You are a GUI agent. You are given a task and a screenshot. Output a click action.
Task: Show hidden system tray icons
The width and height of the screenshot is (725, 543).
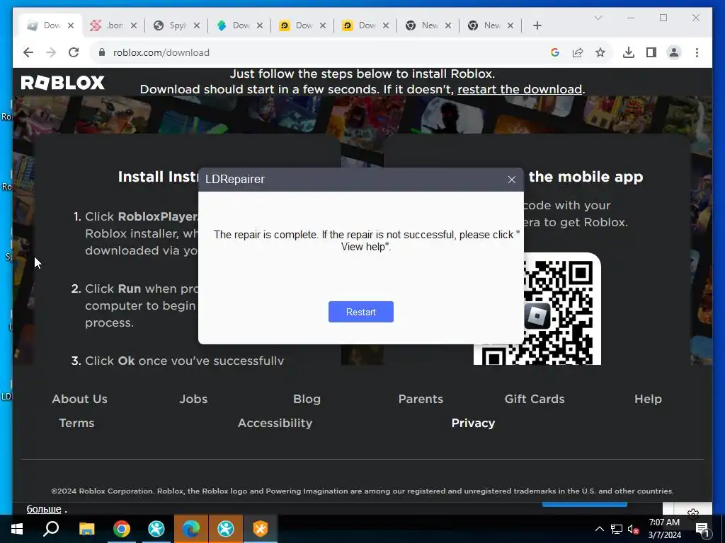pos(599,529)
